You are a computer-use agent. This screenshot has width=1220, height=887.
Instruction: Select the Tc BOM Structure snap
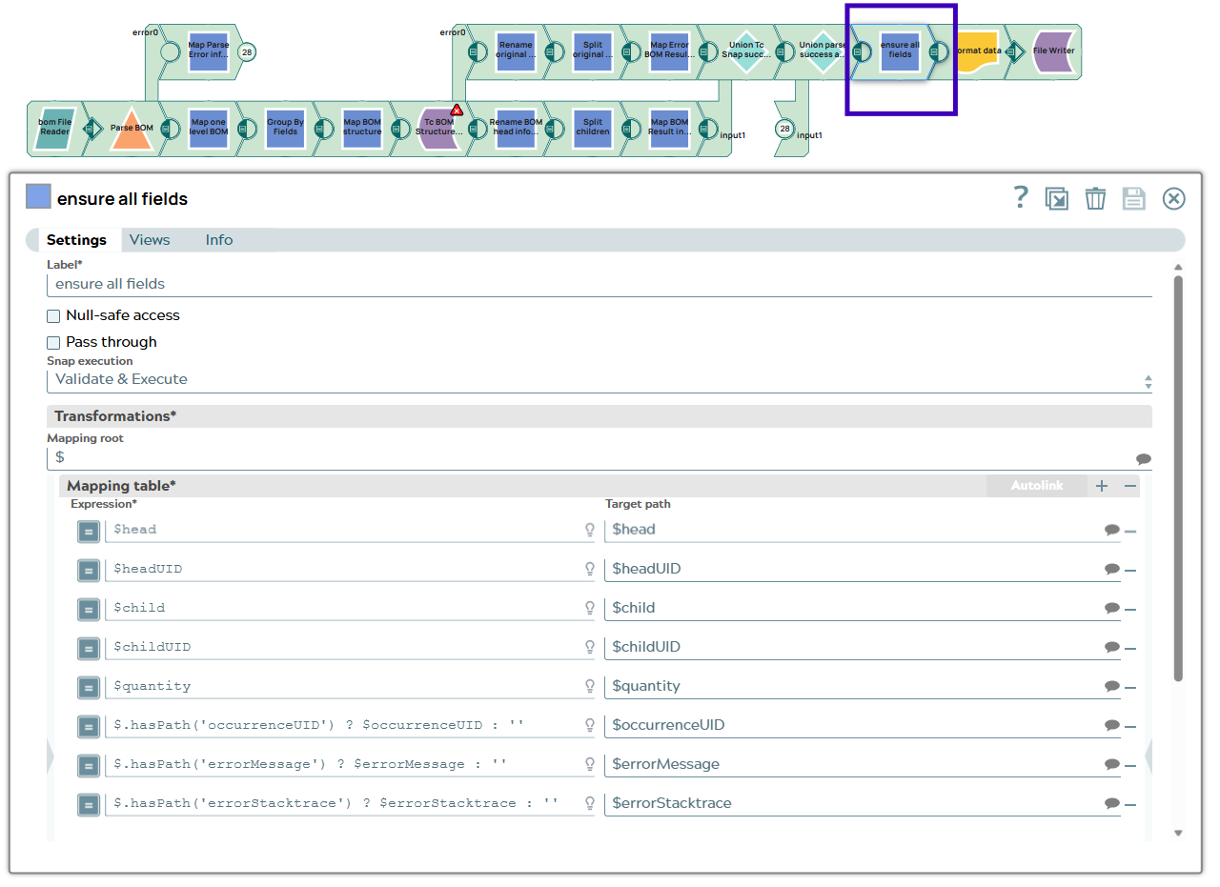tap(439, 128)
